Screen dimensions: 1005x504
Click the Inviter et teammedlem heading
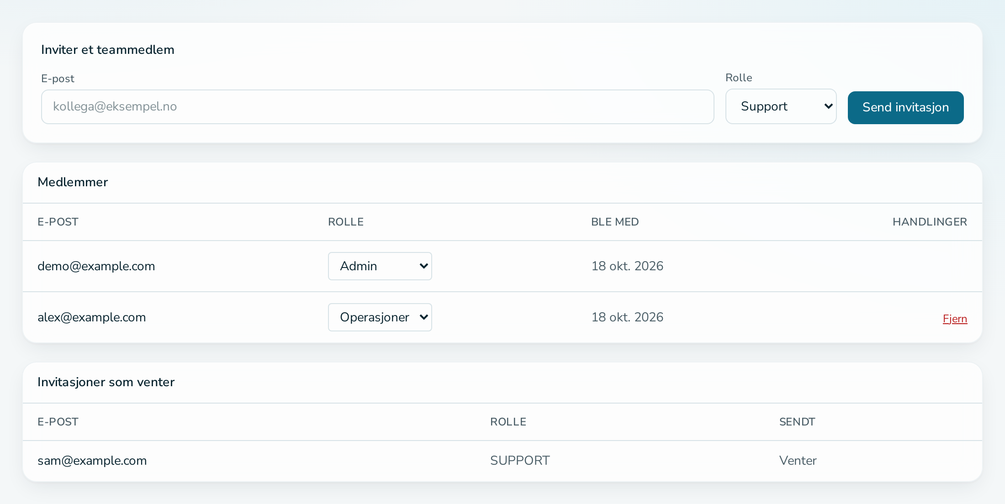point(108,50)
